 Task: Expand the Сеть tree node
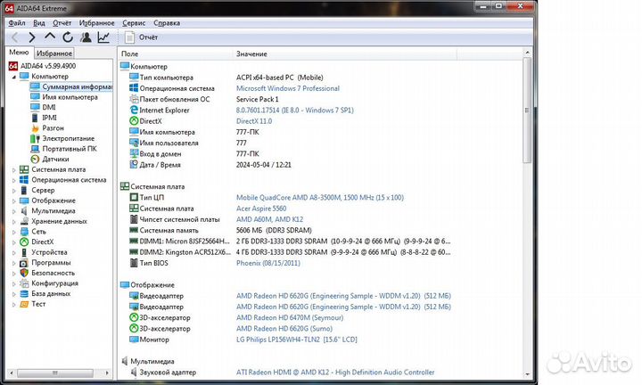13,232
